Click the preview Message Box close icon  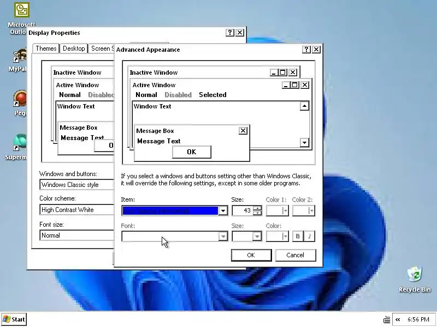pos(243,131)
